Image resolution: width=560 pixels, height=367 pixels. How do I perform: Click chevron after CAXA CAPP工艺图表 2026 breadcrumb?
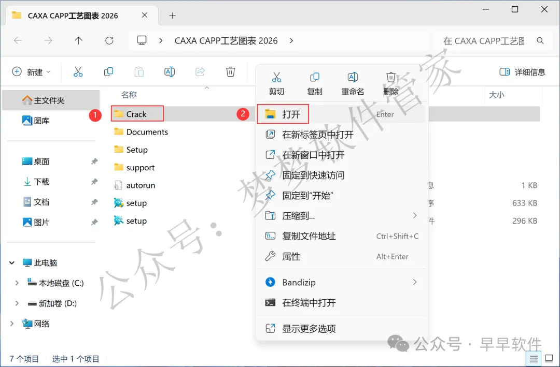(291, 41)
